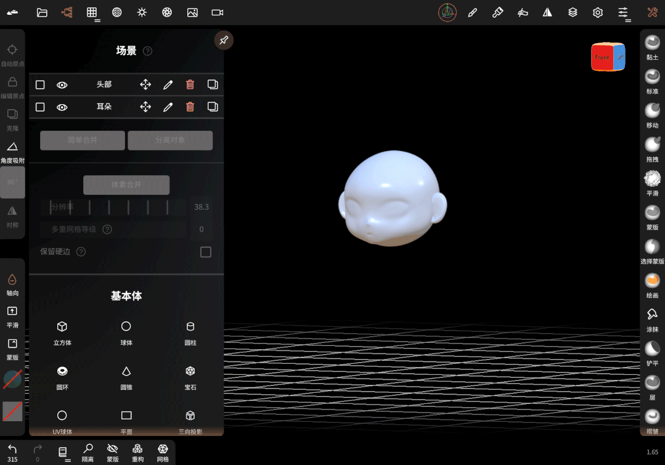This screenshot has height=465, width=665.
Task: Add a 立方体 cube primitive
Action: pyautogui.click(x=62, y=334)
